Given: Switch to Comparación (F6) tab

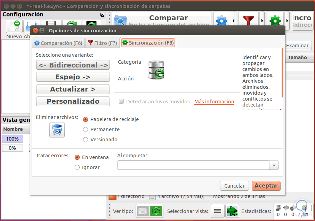Looking at the screenshot, I should (x=58, y=43).
